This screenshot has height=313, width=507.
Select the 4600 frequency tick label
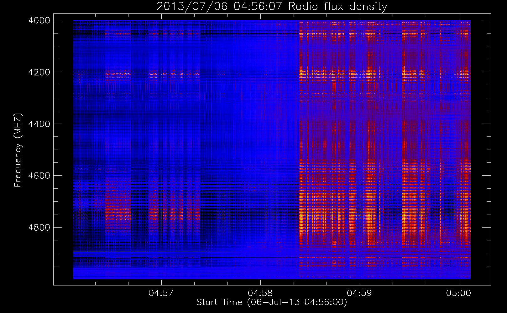pos(39,176)
